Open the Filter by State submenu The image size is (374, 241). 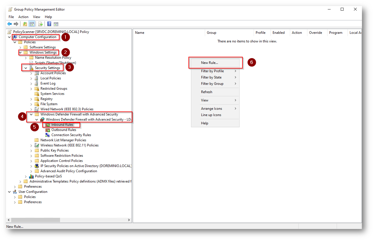click(x=215, y=77)
